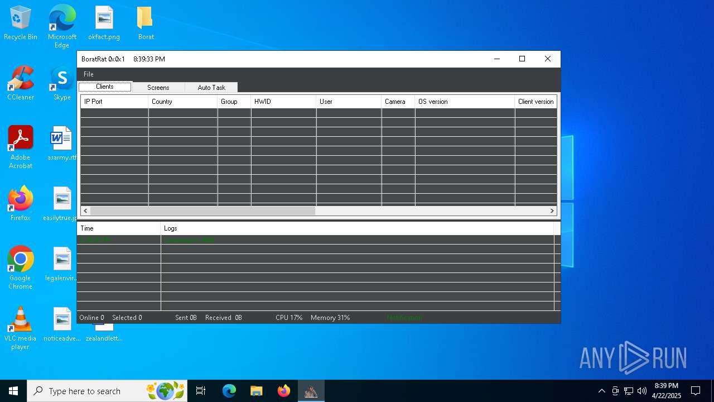
Task: Minimize the BoratRat window
Action: pyautogui.click(x=496, y=59)
